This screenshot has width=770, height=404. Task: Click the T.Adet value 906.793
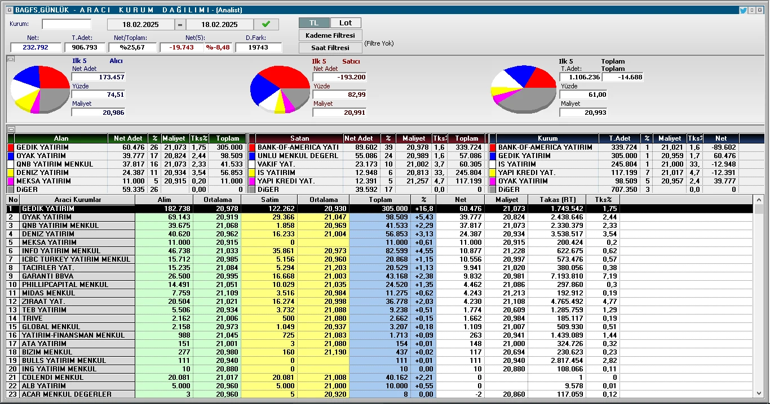(x=85, y=48)
